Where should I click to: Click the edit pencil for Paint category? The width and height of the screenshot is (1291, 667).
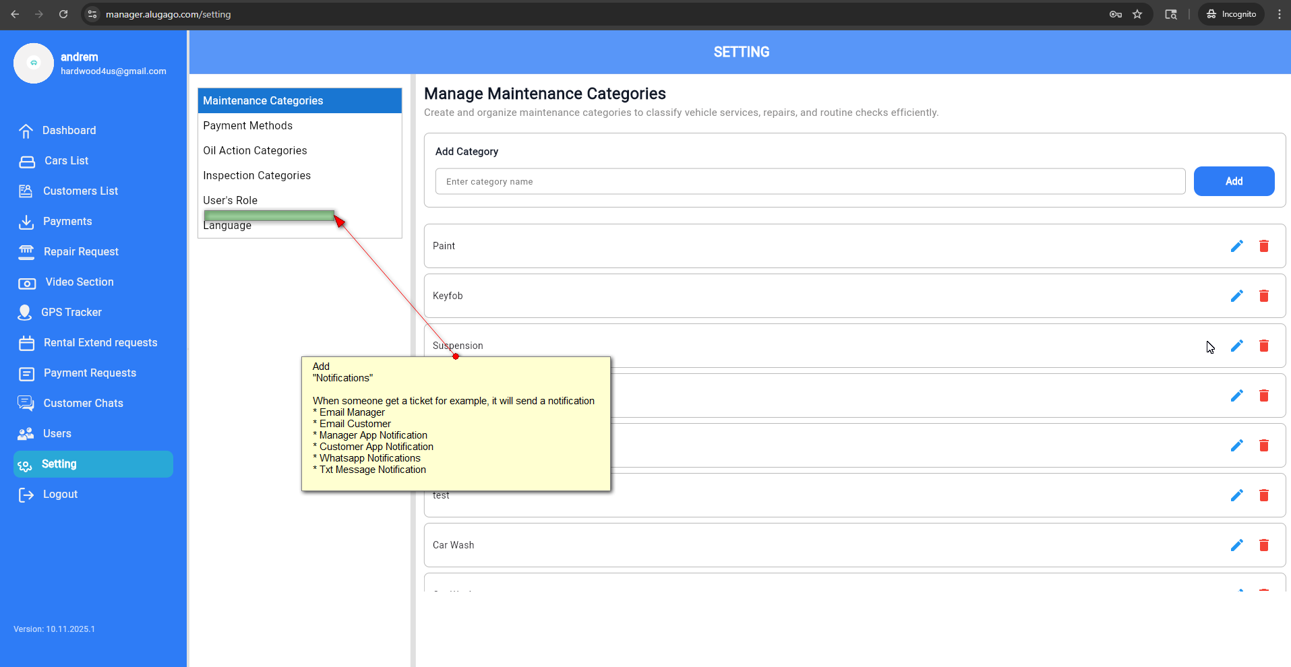pos(1236,246)
